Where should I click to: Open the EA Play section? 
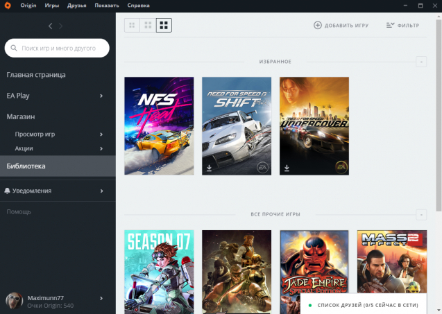pyautogui.click(x=18, y=96)
